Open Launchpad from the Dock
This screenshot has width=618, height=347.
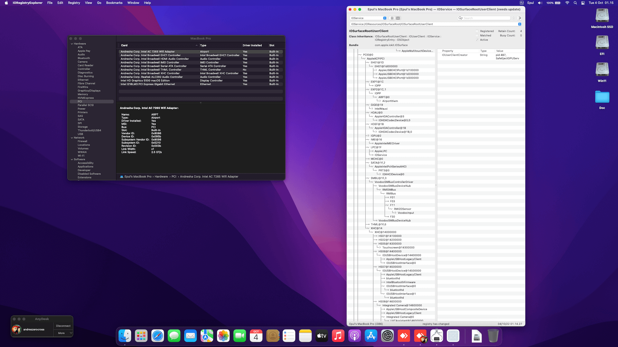pyautogui.click(x=141, y=336)
